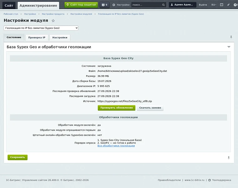Visit www.1c-bitrix.ru footer link
Screen dimensions: 238x188
194,180
